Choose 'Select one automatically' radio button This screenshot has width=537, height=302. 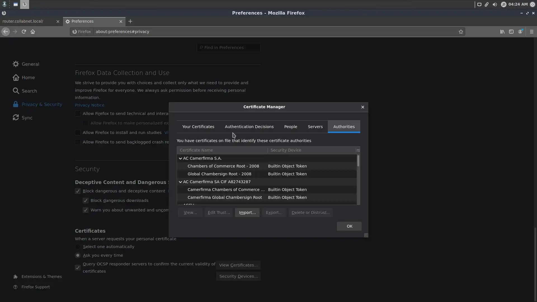(78, 247)
